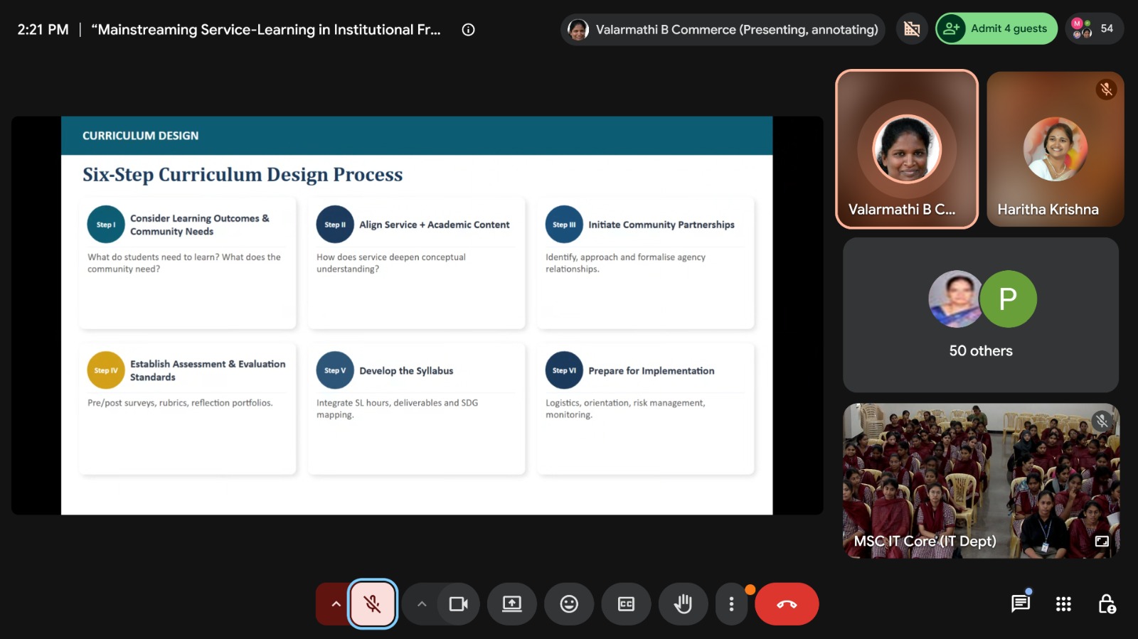Turn on the camera button
This screenshot has height=639, width=1138.
coord(459,604)
